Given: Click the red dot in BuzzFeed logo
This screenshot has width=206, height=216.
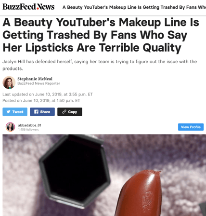Looking at the screenshot, I should click(x=38, y=8).
